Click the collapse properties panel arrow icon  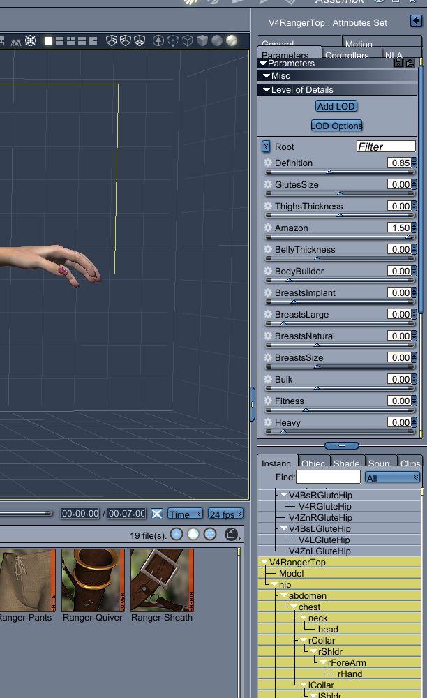[x=416, y=20]
